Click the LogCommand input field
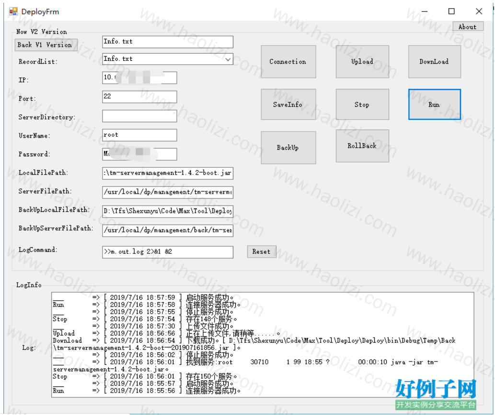This screenshot has width=495, height=415. (x=168, y=252)
